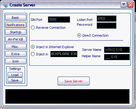Open the title bar down-arrow menu
Screen dimensions: 136x109
click(x=123, y=5)
